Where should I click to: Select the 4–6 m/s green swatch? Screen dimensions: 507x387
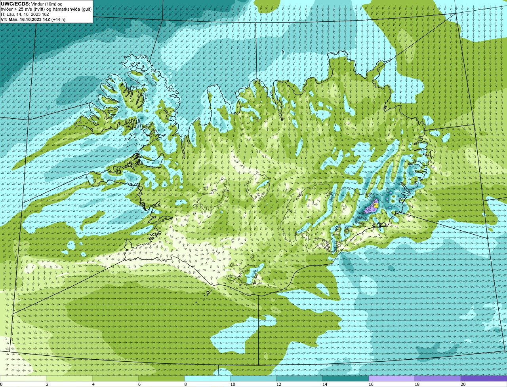(x=115, y=378)
